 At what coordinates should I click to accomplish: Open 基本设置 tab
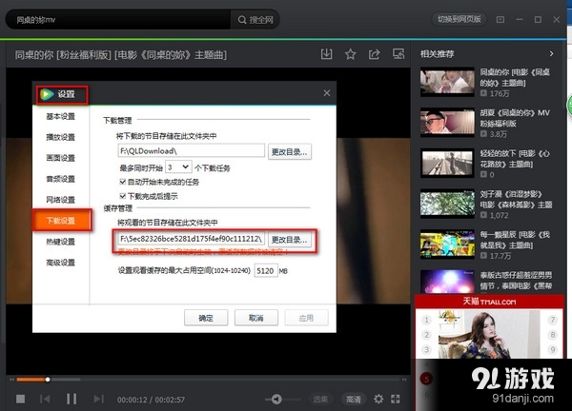[x=61, y=116]
